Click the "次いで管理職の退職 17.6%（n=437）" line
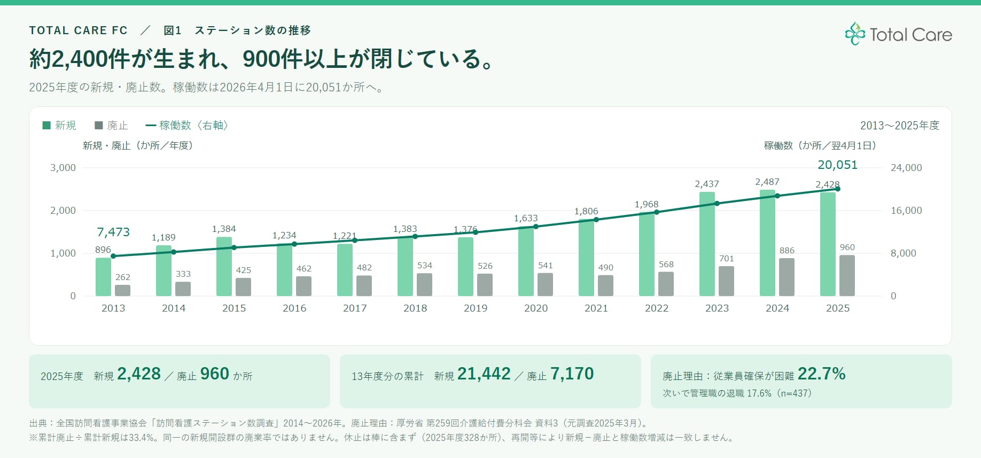This screenshot has height=458, width=981. pos(737,393)
